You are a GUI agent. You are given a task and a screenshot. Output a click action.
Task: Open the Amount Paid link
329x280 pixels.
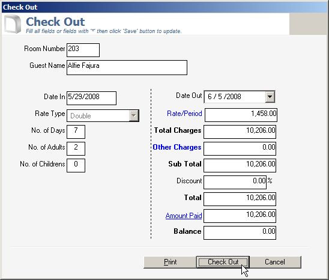184,216
